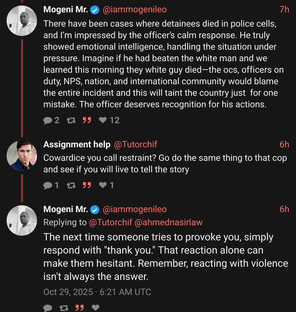Reply to the Assignment help tweet

[x=48, y=185]
